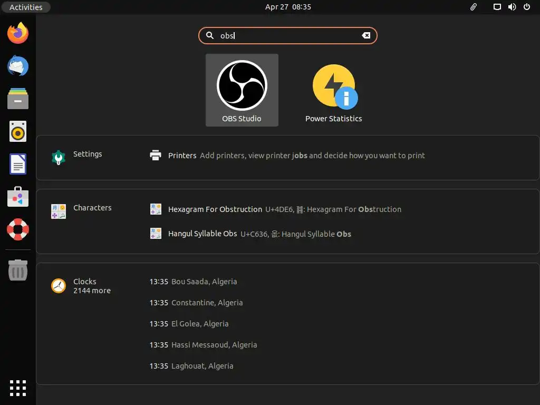Open Clocks search provider icon
The height and width of the screenshot is (405, 540).
pos(59,286)
